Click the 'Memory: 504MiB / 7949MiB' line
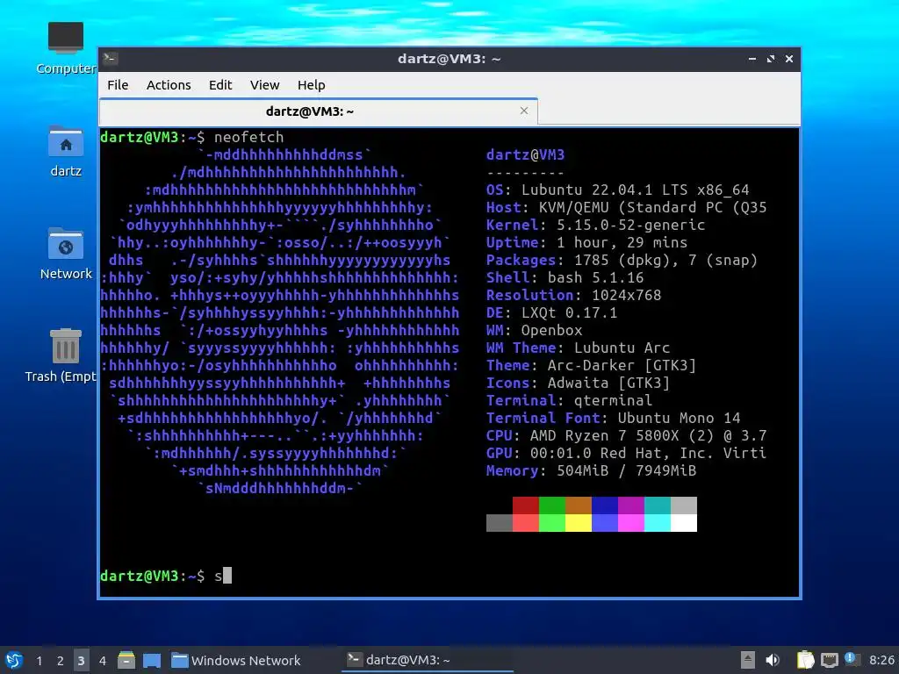 pyautogui.click(x=591, y=470)
